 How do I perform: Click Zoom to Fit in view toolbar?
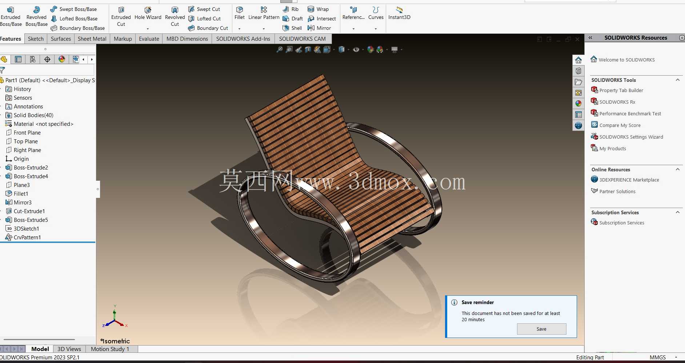(x=280, y=49)
